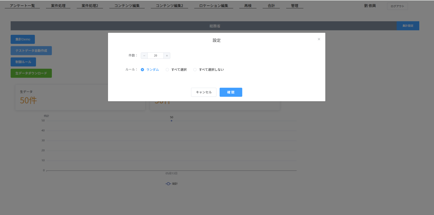Open 集計設定 in the header bar

click(408, 26)
